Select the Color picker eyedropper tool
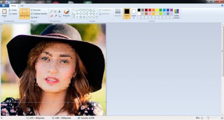Viewport: 224px width, 120px height. point(55,16)
